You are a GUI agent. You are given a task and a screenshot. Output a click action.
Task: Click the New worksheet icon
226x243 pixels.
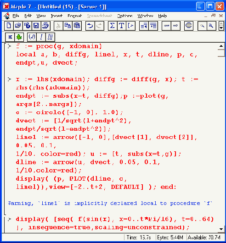[9, 26]
